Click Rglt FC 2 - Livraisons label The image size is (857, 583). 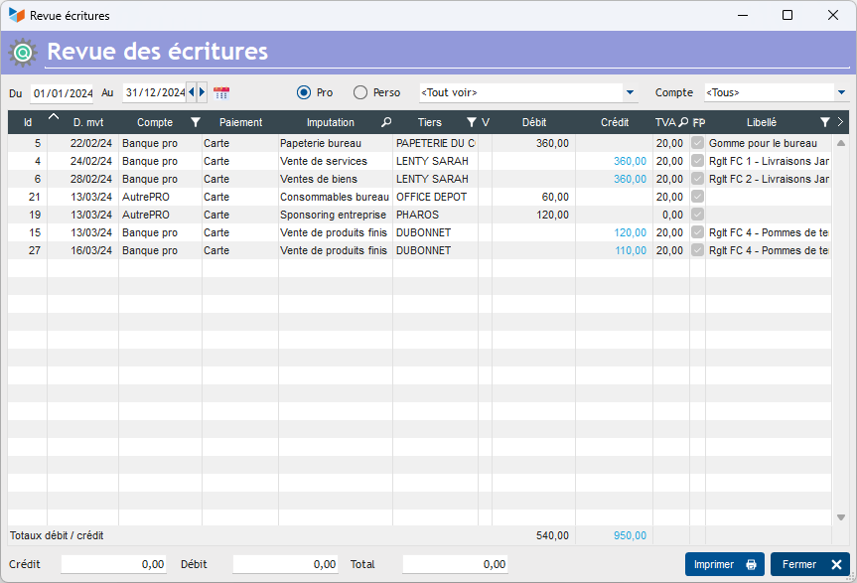point(769,179)
